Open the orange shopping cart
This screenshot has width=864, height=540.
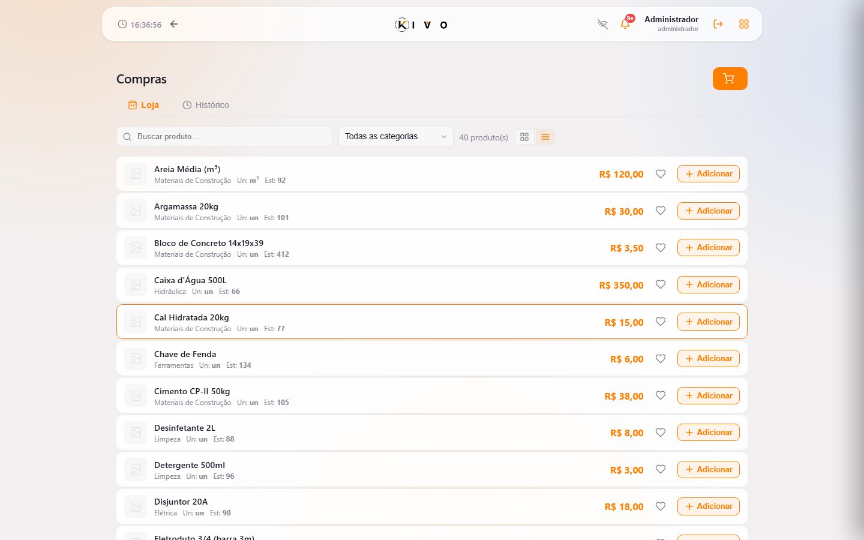coord(730,79)
